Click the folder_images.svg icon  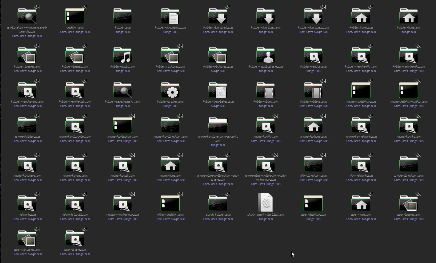(x=27, y=55)
